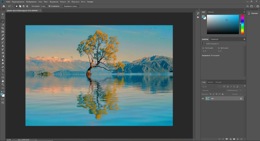Select the Hand tool
260x141 pixels.
[x=3, y=81]
